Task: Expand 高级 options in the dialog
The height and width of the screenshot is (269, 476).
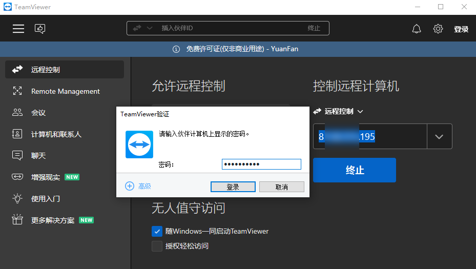Action: pos(138,186)
